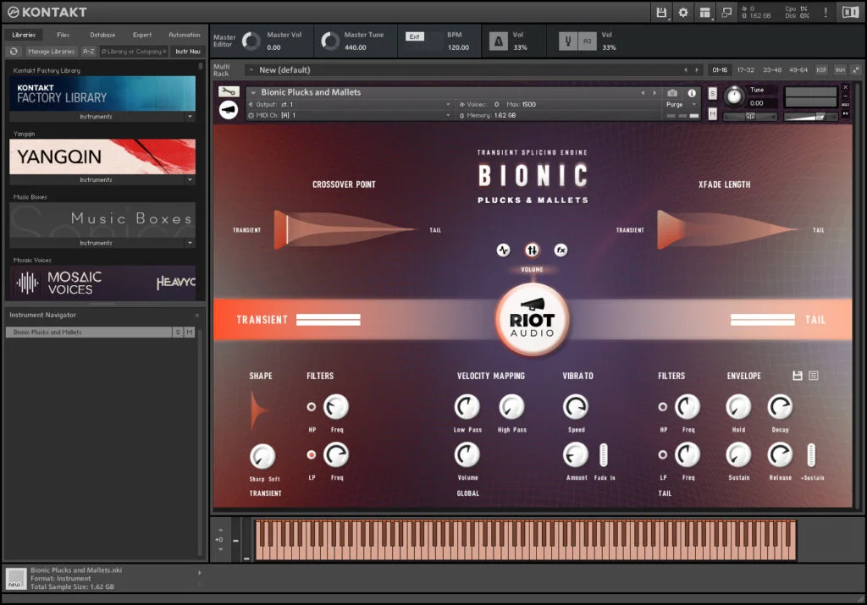
Task: Click Manage Libraries button
Action: 51,52
